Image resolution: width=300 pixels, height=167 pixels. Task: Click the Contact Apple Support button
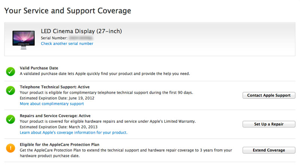tap(269, 95)
